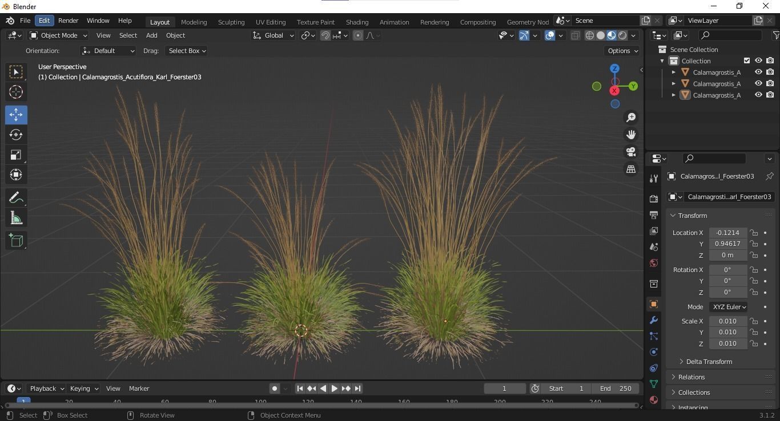
Task: Select the Add Cube tool
Action: pos(16,241)
